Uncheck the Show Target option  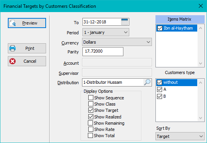click(x=91, y=110)
